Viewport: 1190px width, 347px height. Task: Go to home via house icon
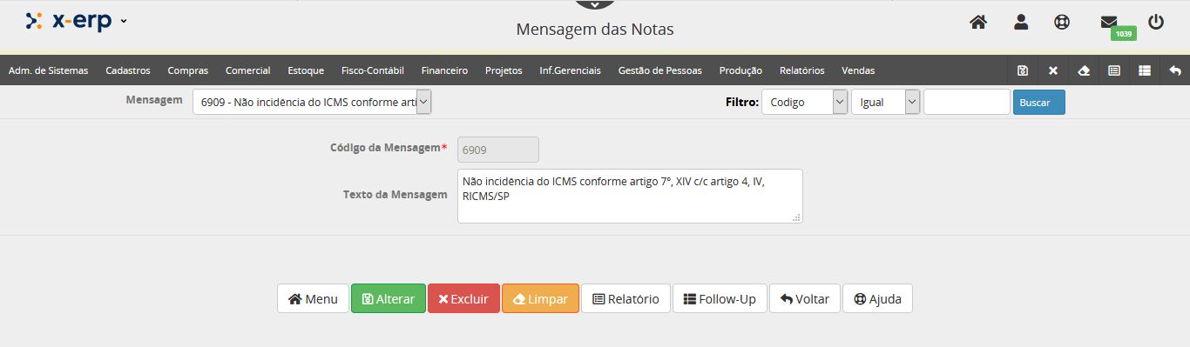click(x=978, y=23)
